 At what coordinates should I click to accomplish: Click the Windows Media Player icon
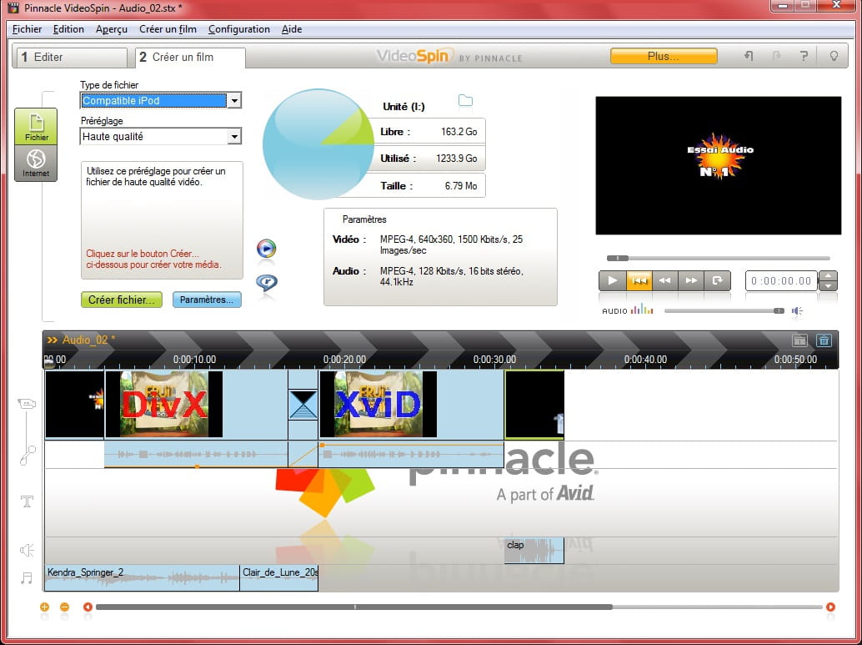(266, 248)
